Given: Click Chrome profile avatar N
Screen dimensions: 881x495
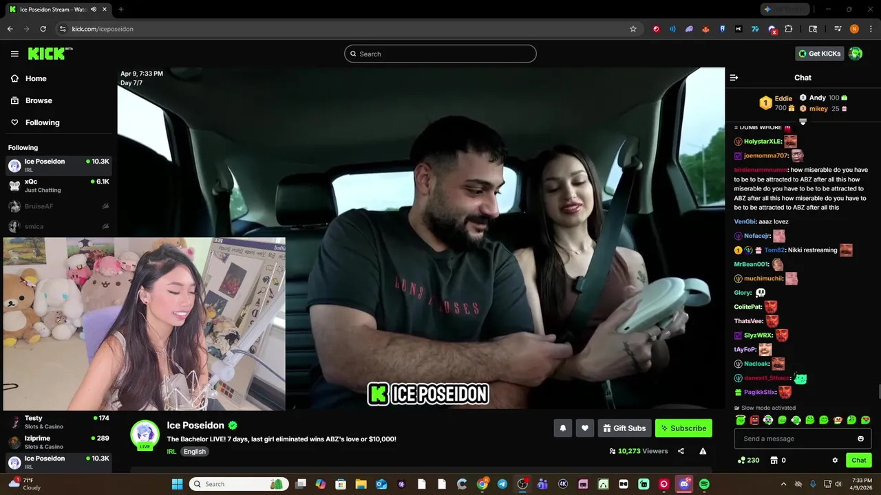Looking at the screenshot, I should pyautogui.click(x=854, y=29).
